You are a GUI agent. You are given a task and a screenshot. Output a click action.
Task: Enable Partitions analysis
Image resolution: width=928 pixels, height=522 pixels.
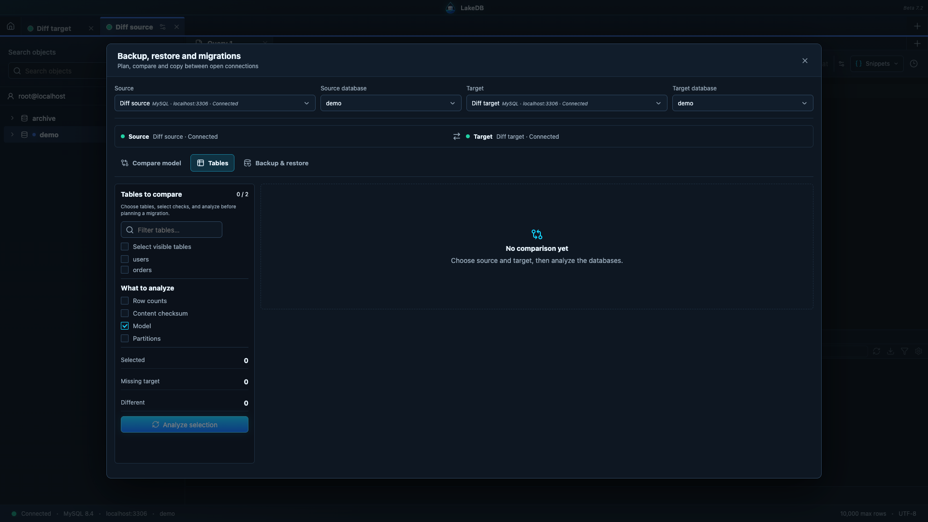(x=125, y=338)
